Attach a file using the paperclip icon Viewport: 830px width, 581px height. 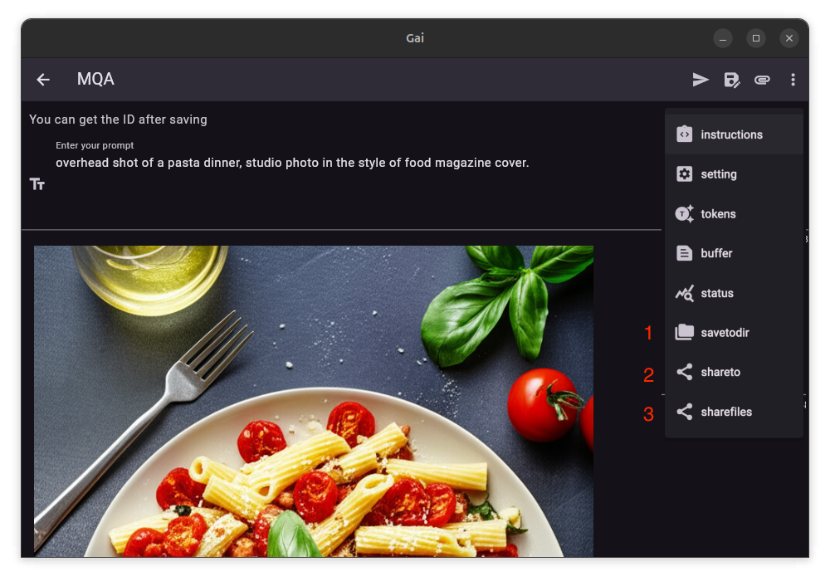tap(762, 80)
